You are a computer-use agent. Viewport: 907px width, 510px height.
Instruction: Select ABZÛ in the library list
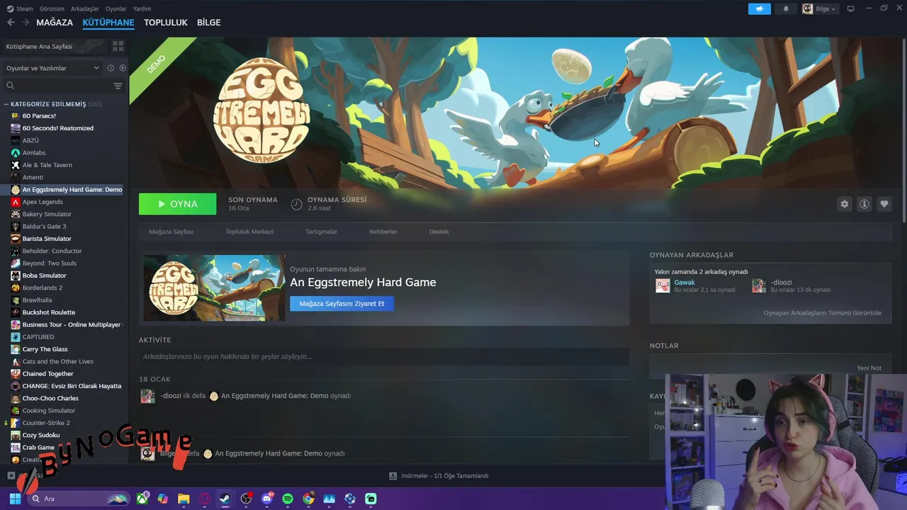(x=30, y=140)
